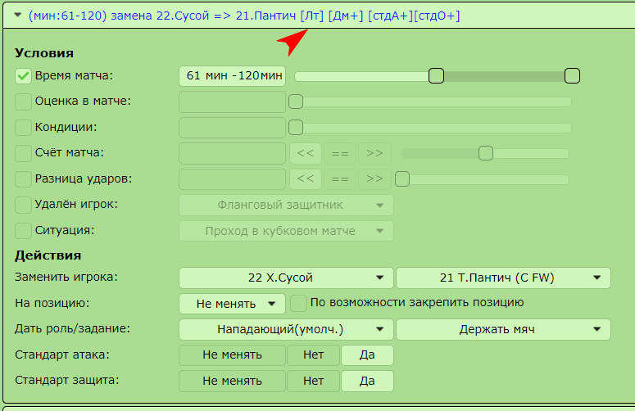
Task: Set Стандарт защита to Не менять
Action: [233, 381]
